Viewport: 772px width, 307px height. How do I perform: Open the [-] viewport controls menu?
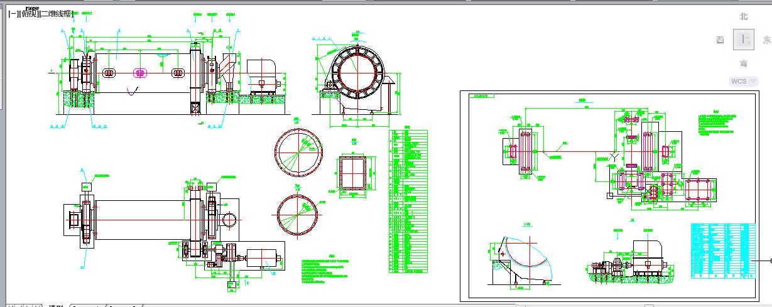pos(12,14)
